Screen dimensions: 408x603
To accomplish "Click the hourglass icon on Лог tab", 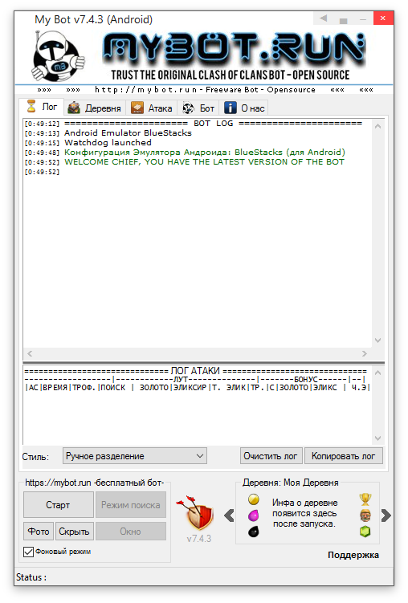I will pyautogui.click(x=31, y=107).
